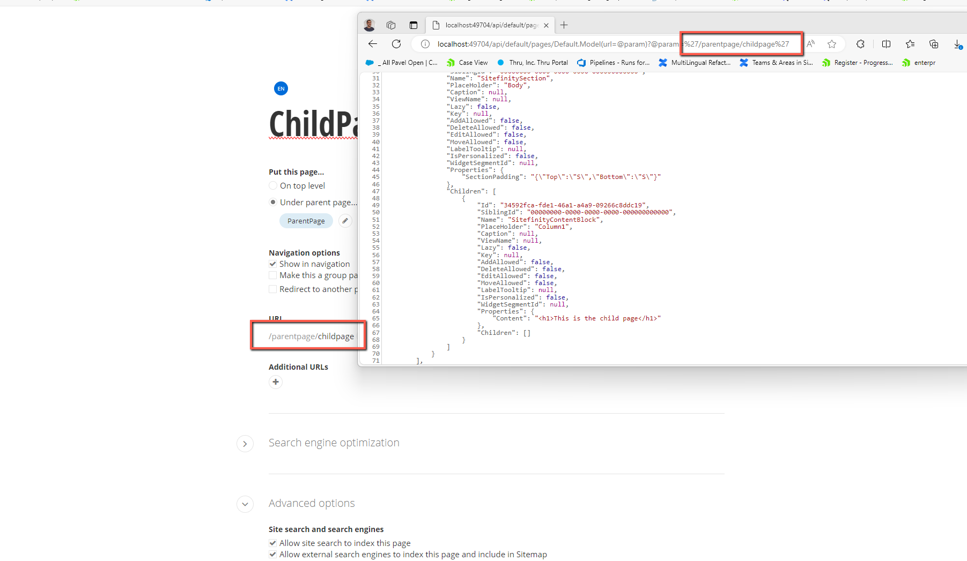The width and height of the screenshot is (967, 561).
Task: Collapse the Advanced options section
Action: [245, 504]
